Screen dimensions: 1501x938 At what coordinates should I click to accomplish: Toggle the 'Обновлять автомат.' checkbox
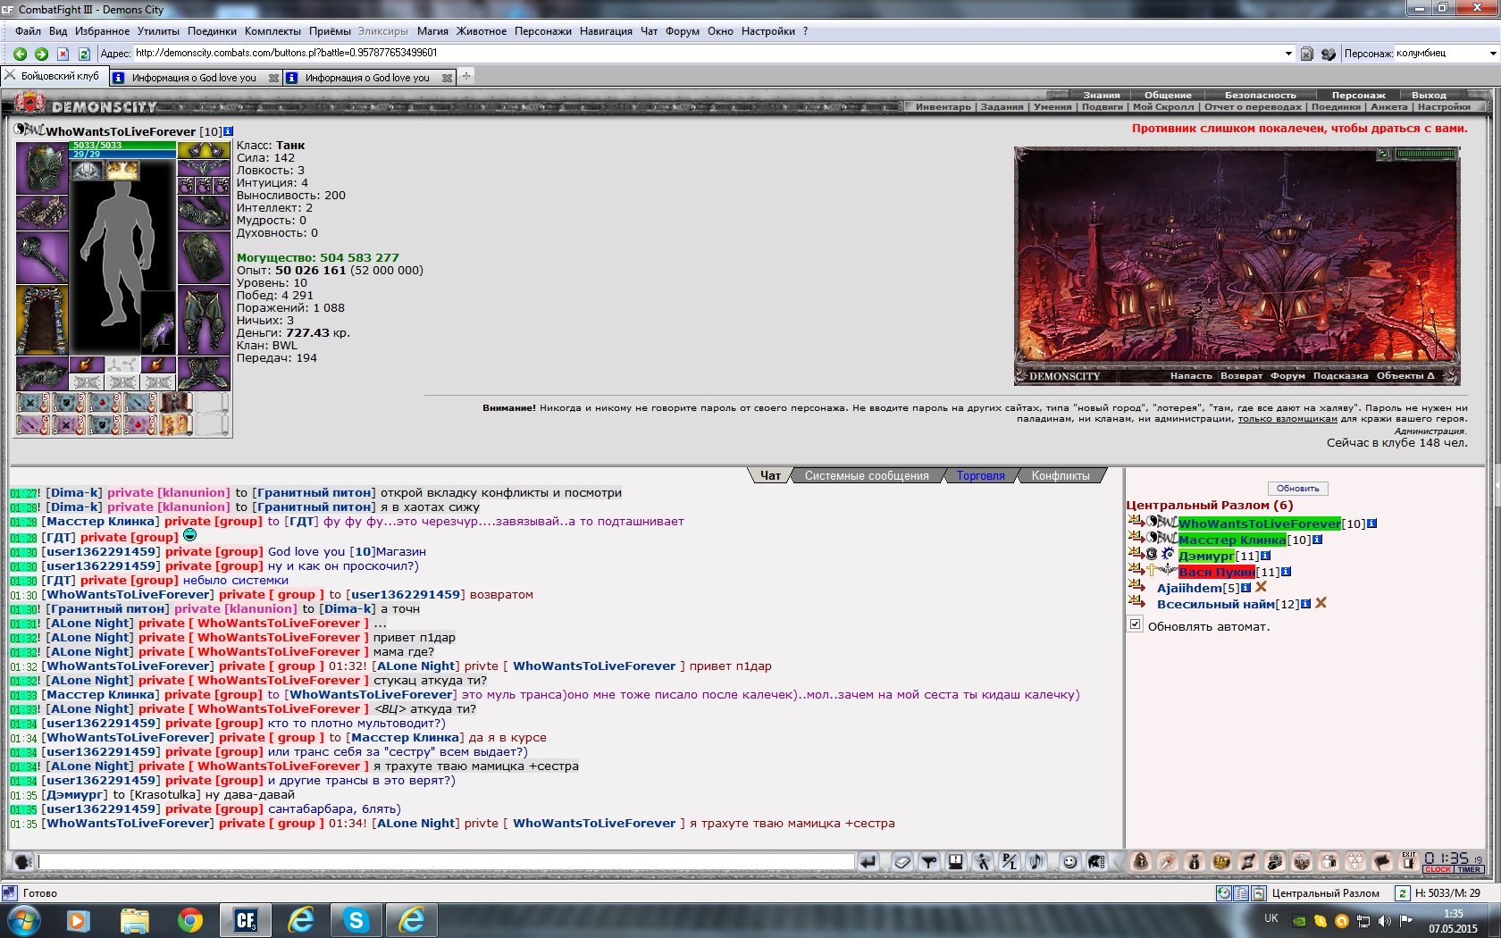click(1135, 624)
